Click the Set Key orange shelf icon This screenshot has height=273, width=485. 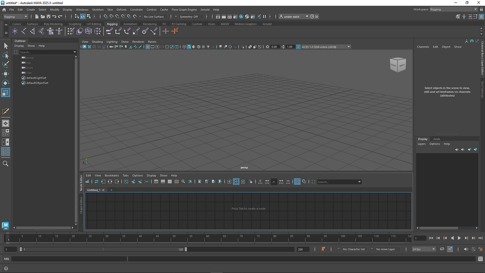click(166, 31)
